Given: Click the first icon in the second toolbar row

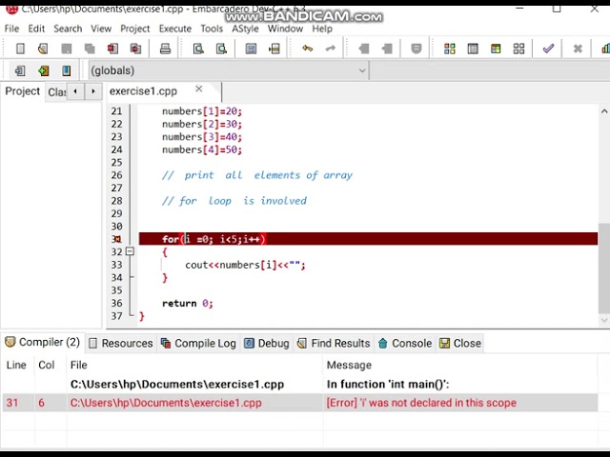Looking at the screenshot, I should coord(20,70).
